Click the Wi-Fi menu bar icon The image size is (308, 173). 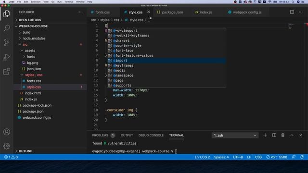pos(269,2)
